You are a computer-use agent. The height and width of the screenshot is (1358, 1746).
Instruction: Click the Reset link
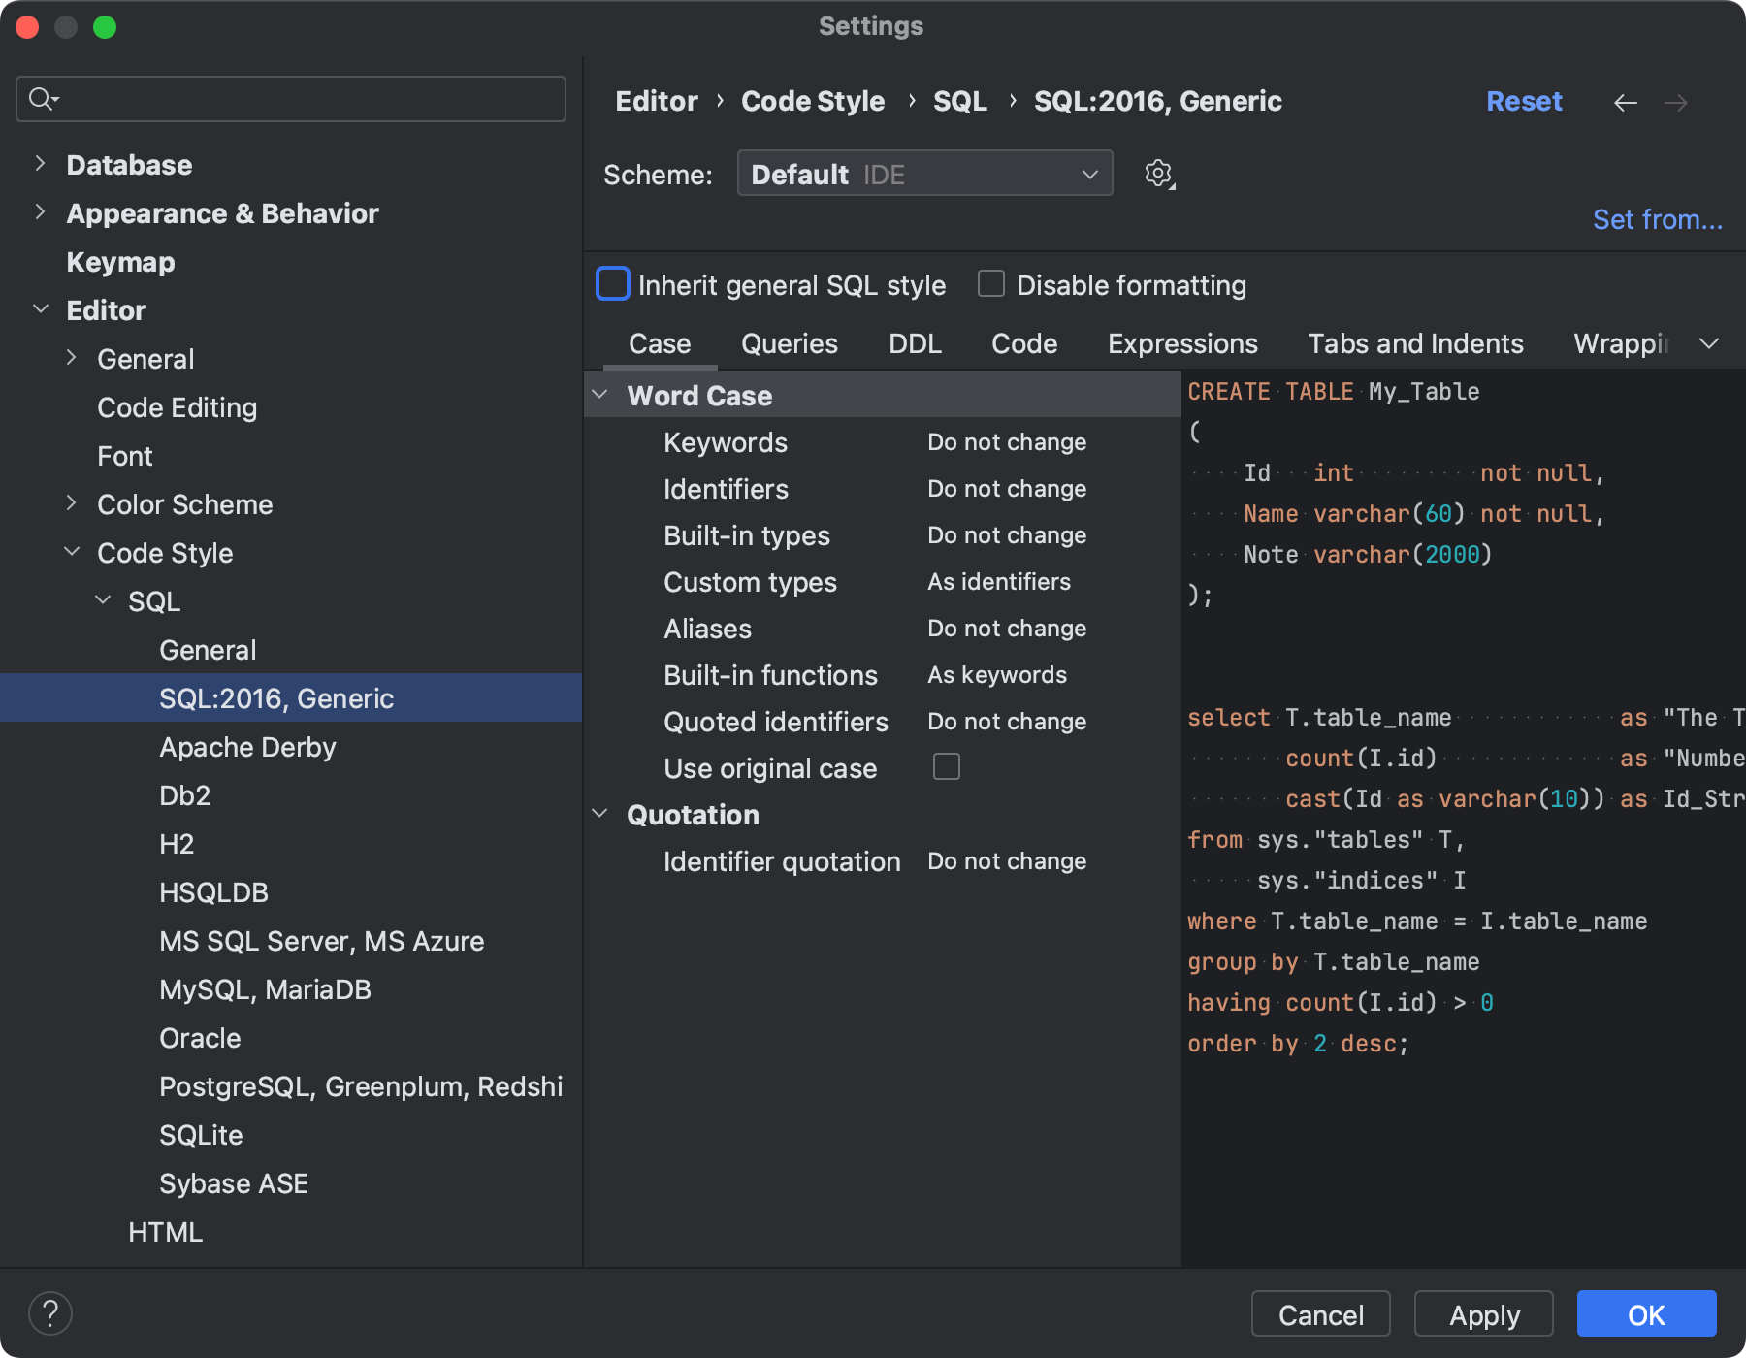[1524, 101]
